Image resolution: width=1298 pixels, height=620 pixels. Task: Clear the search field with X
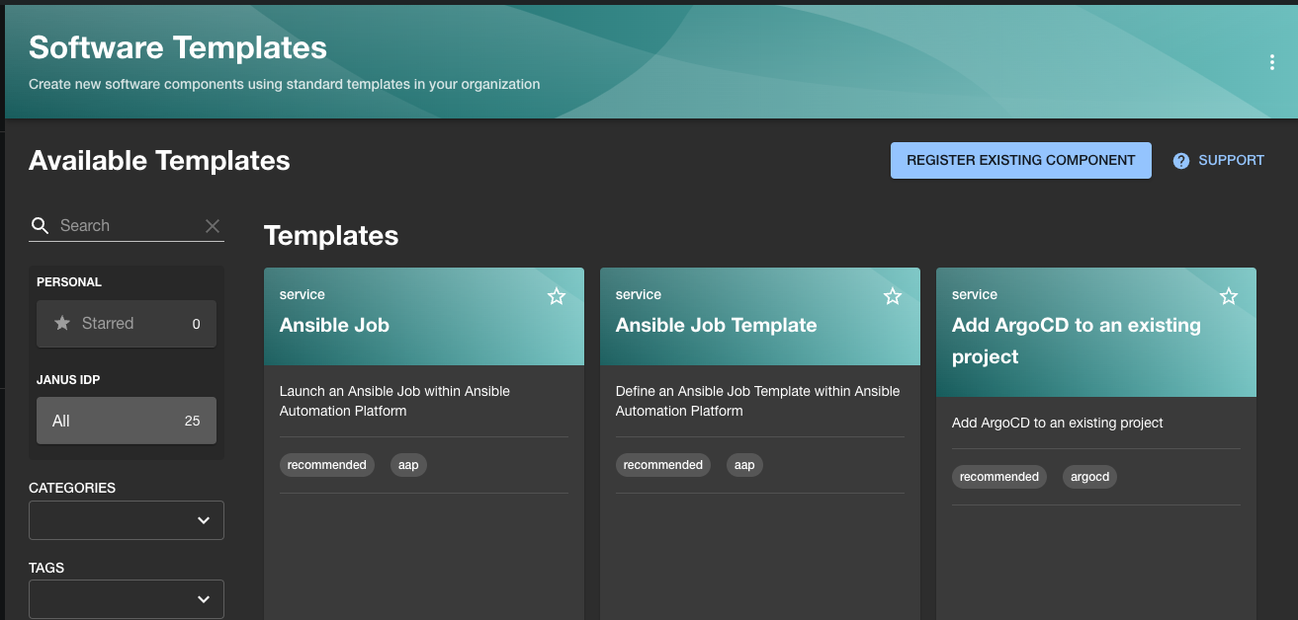coord(213,226)
